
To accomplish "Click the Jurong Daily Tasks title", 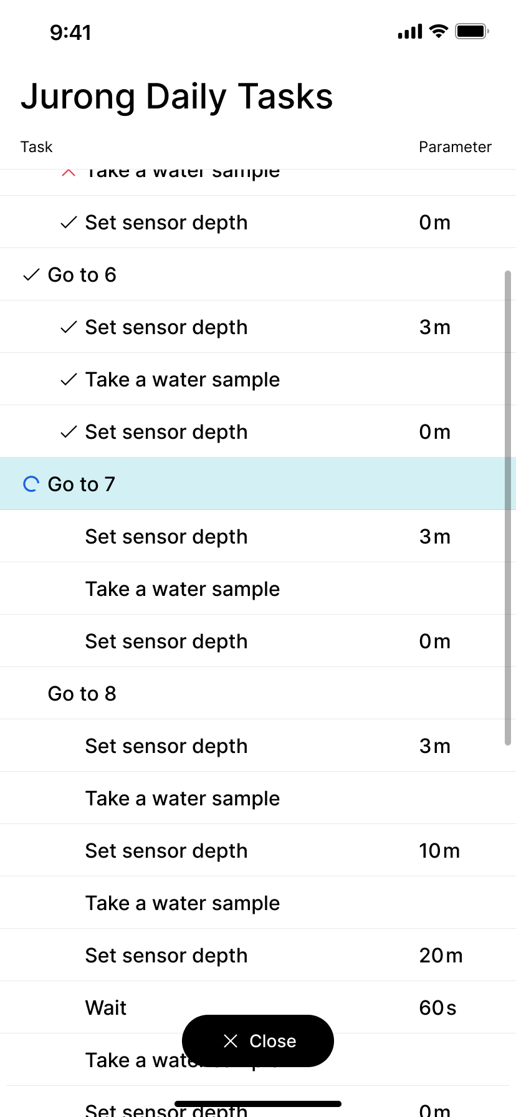I will click(177, 97).
